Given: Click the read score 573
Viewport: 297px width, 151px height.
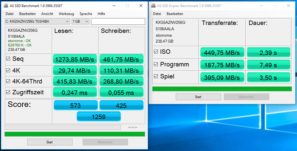Looking at the screenshot, I should pyautogui.click(x=76, y=105).
